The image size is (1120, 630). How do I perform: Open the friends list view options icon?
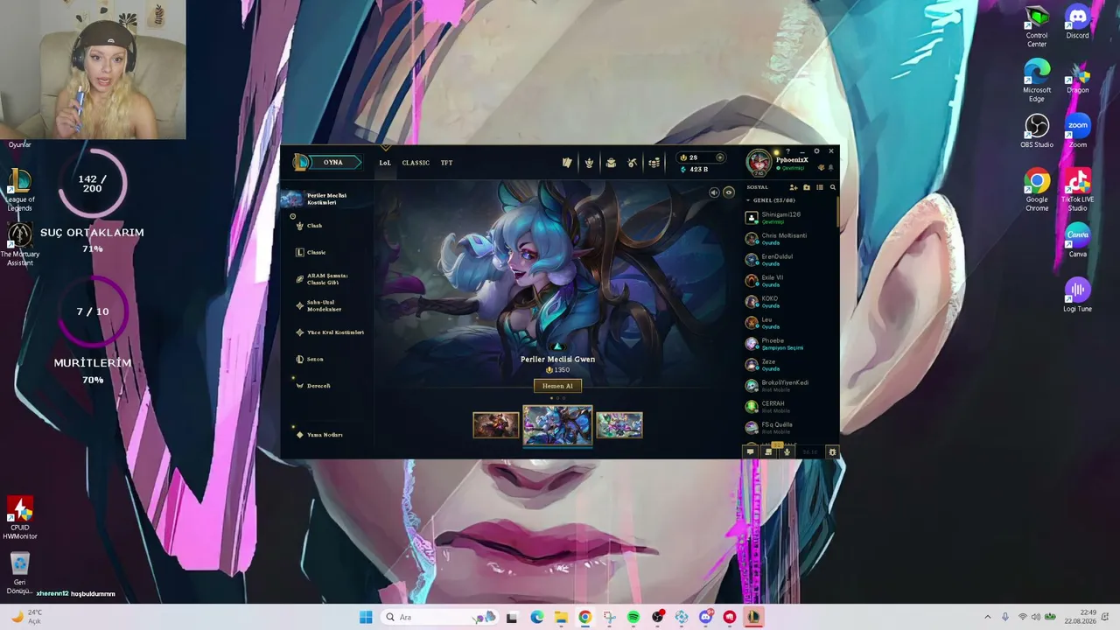coord(820,187)
